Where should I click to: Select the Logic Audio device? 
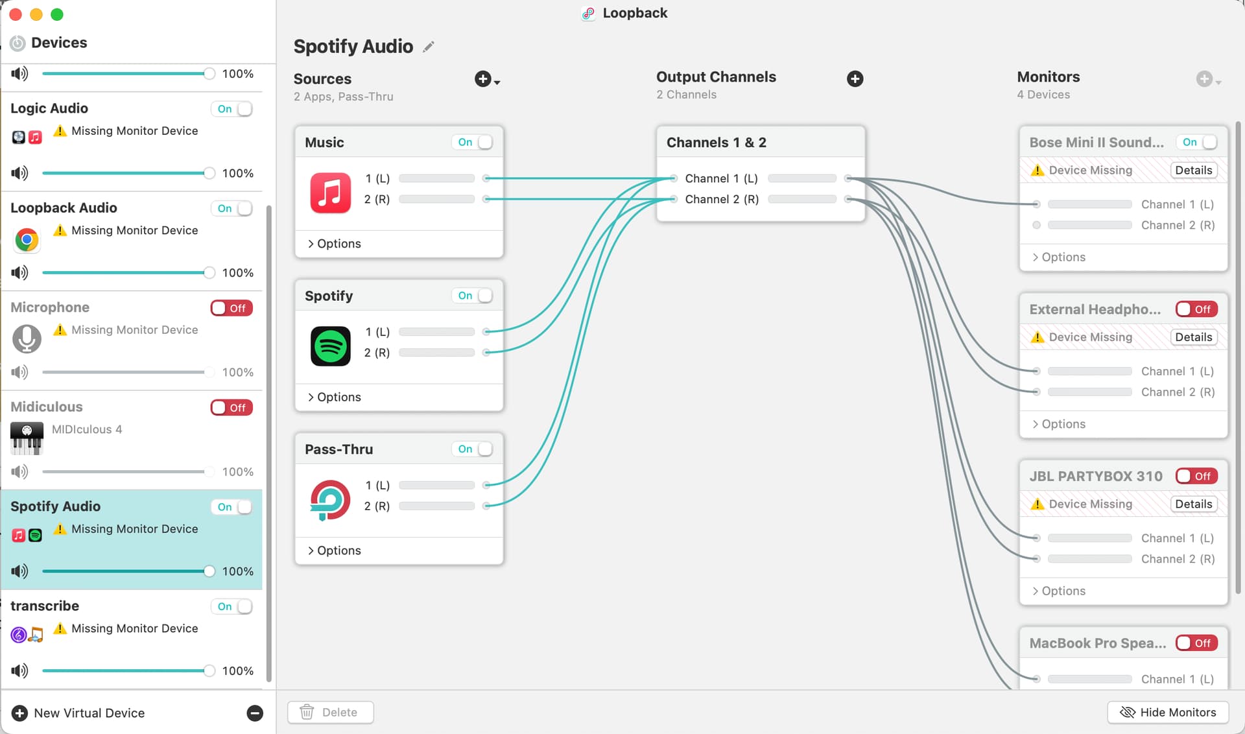(49, 108)
